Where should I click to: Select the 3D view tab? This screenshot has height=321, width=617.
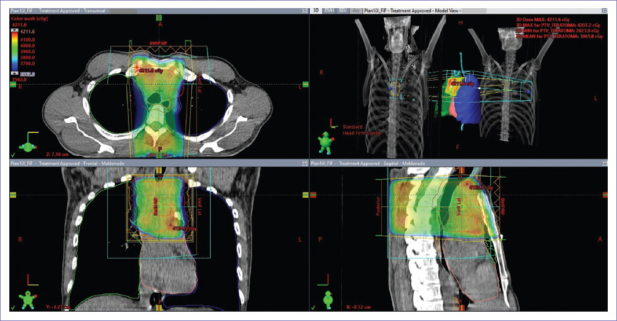point(316,10)
